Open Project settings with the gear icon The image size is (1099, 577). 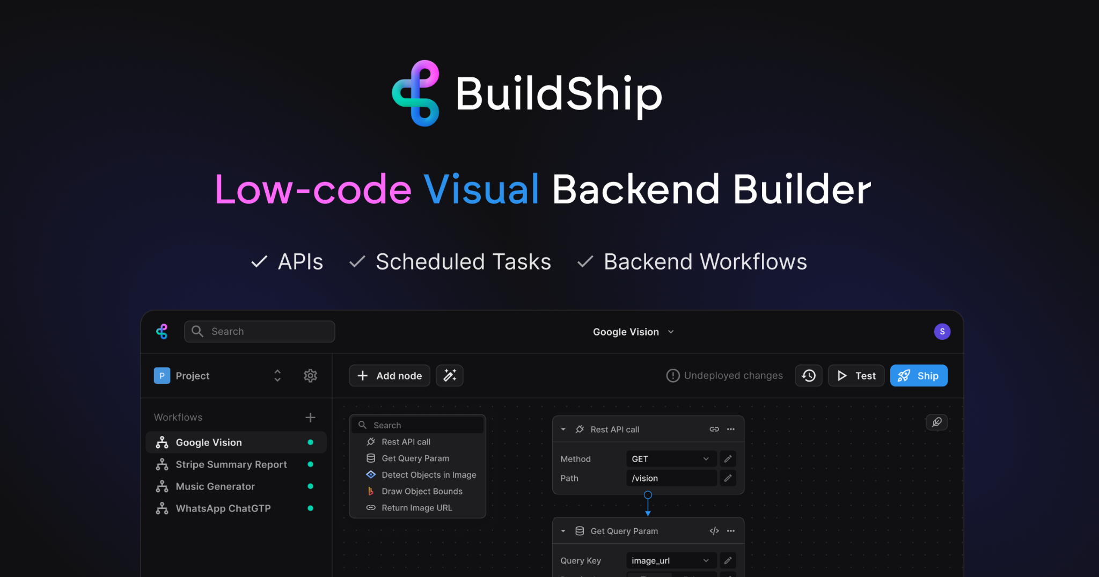[x=310, y=376]
